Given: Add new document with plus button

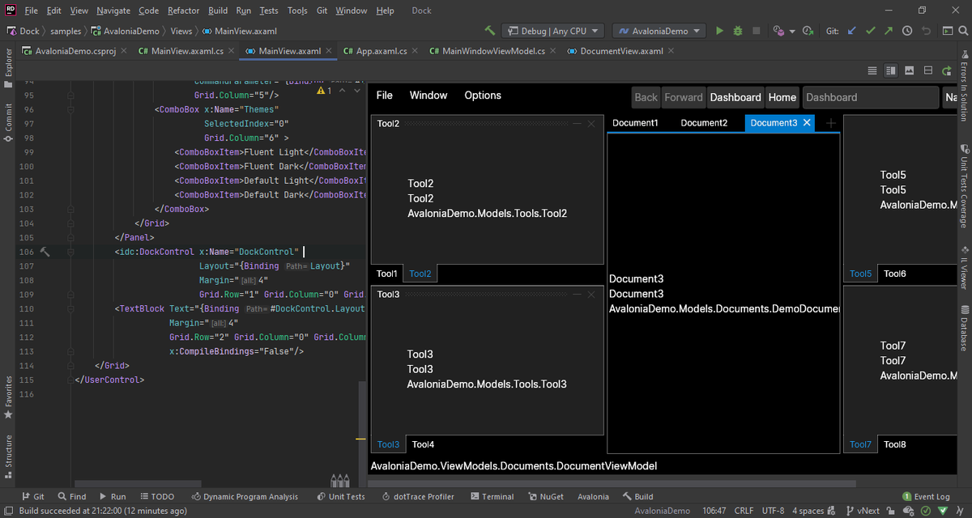Looking at the screenshot, I should point(830,123).
